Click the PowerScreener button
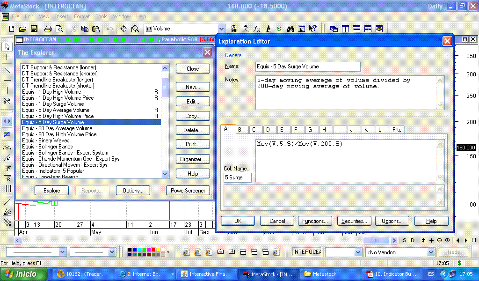This screenshot has height=281, width=479. pyautogui.click(x=188, y=191)
